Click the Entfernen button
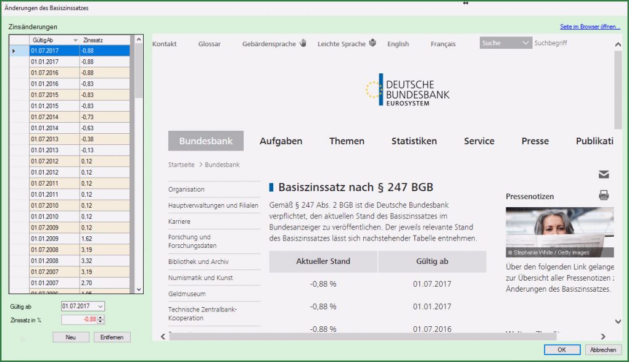 pyautogui.click(x=112, y=337)
